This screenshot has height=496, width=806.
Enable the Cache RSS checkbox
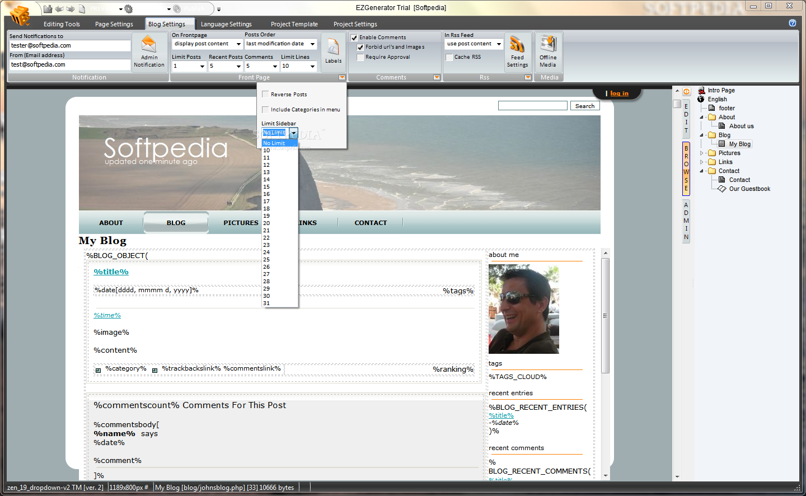tap(449, 57)
